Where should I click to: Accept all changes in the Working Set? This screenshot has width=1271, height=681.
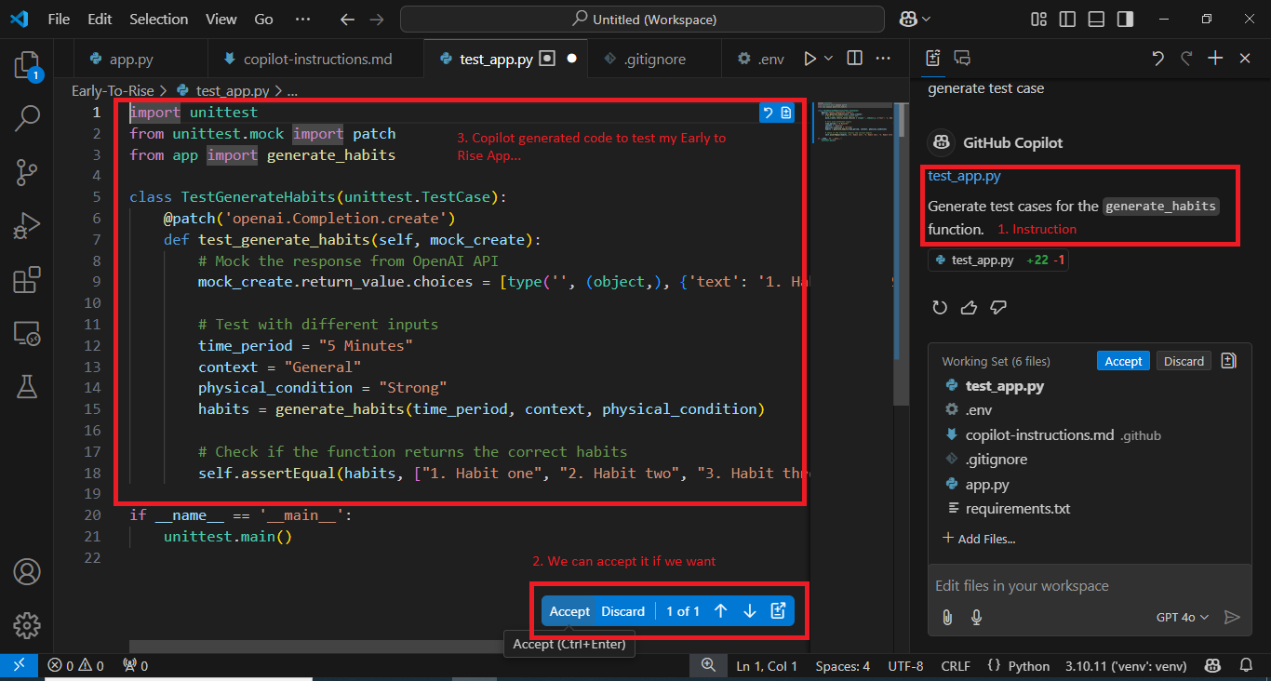(1123, 361)
